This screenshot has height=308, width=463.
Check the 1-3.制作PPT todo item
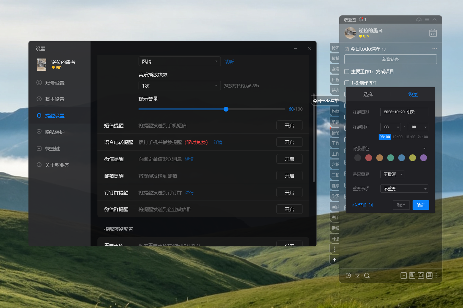[347, 83]
